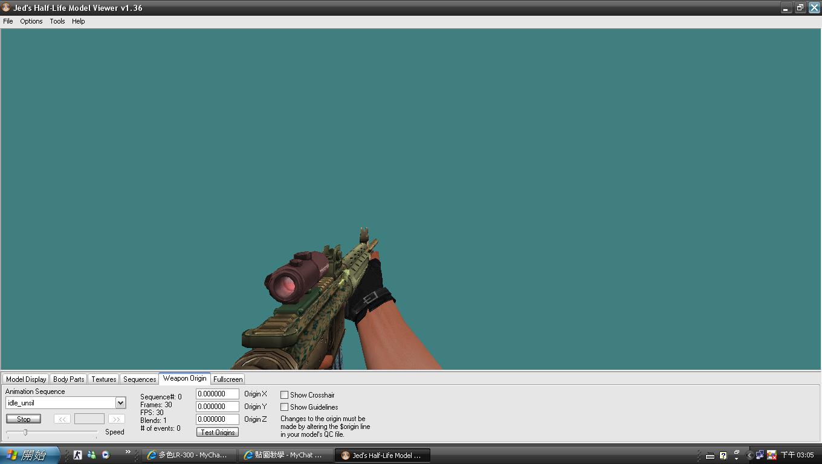Enable the Show Crosshair checkbox

click(284, 395)
